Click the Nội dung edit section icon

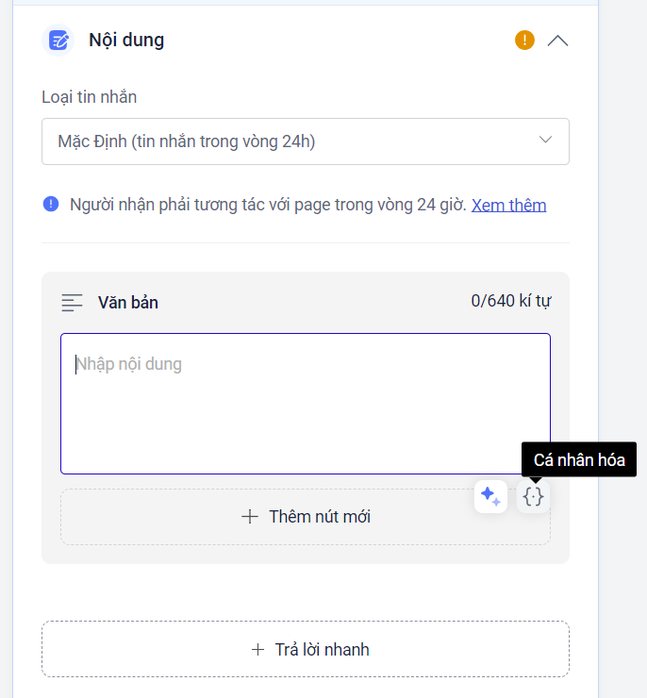(x=58, y=41)
